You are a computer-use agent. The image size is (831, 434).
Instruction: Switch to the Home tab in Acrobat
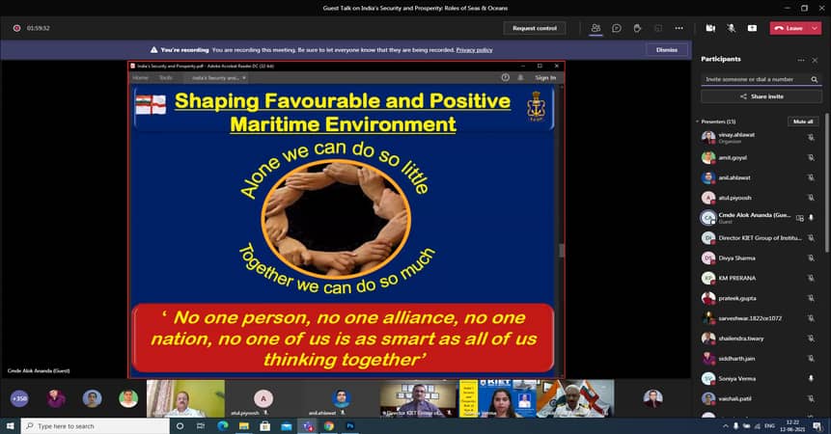(x=140, y=77)
